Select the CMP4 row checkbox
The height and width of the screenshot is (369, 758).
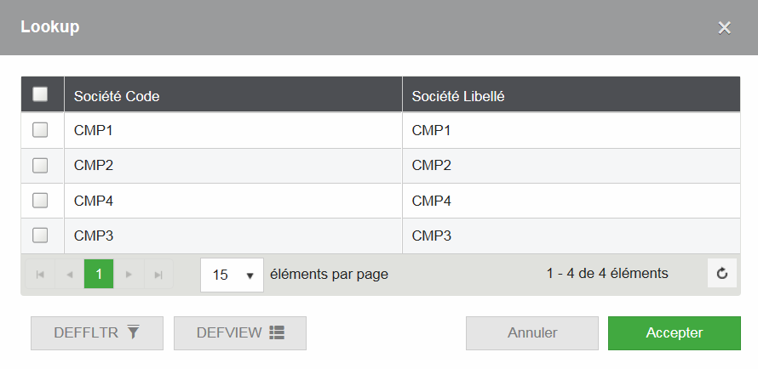pyautogui.click(x=40, y=201)
